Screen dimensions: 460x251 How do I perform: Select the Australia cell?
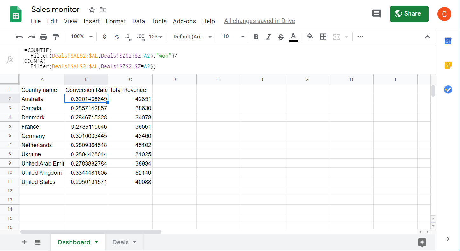(x=42, y=99)
